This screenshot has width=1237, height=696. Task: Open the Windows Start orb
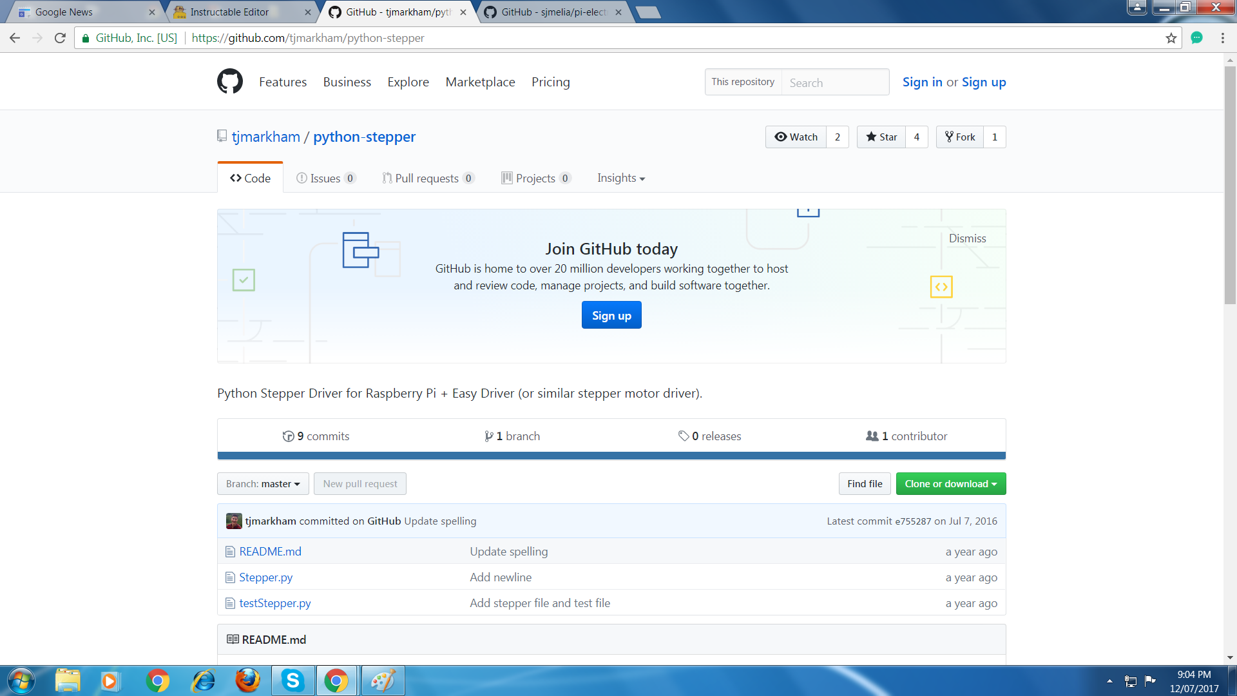pyautogui.click(x=21, y=681)
